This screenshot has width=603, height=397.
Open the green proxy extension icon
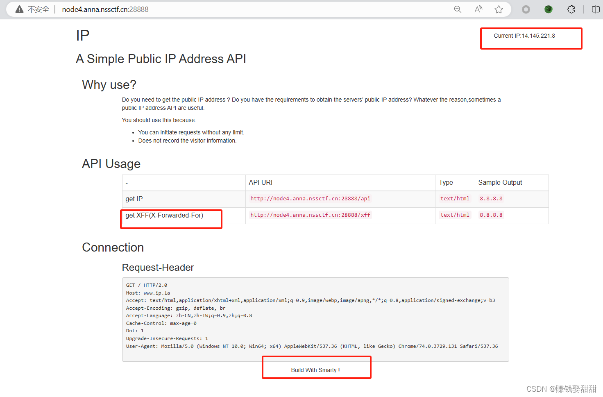click(548, 9)
